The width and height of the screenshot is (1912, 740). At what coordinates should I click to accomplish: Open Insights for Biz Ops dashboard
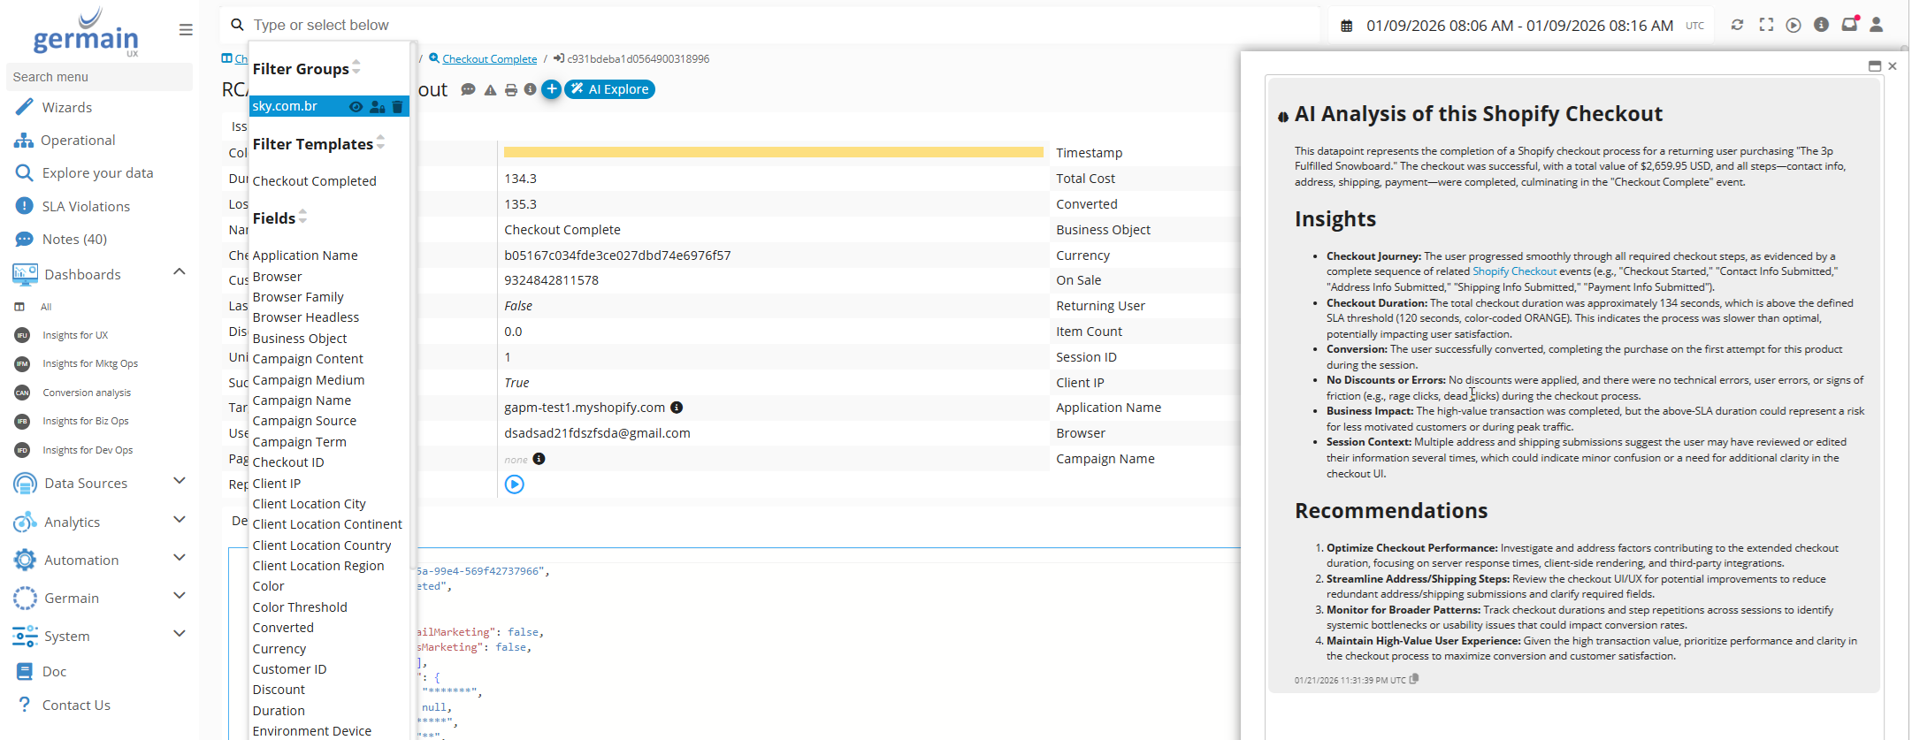coord(86,421)
